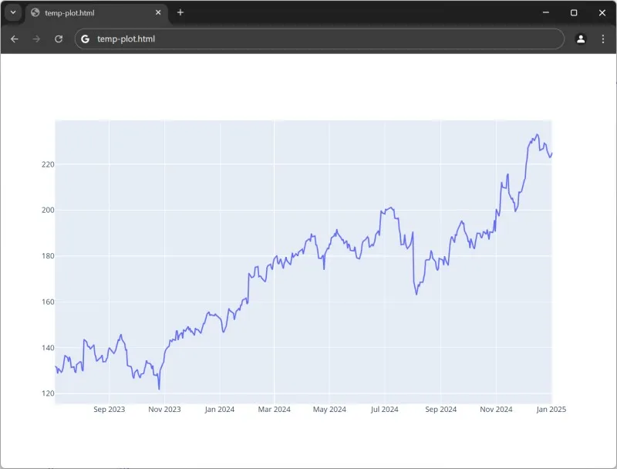Click the 120 y-axis tick label
The image size is (617, 469).
pos(48,393)
